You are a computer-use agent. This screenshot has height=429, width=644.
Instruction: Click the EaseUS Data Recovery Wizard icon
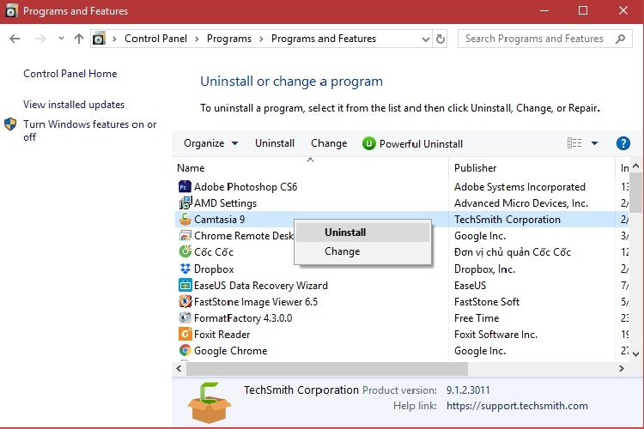pyautogui.click(x=185, y=286)
